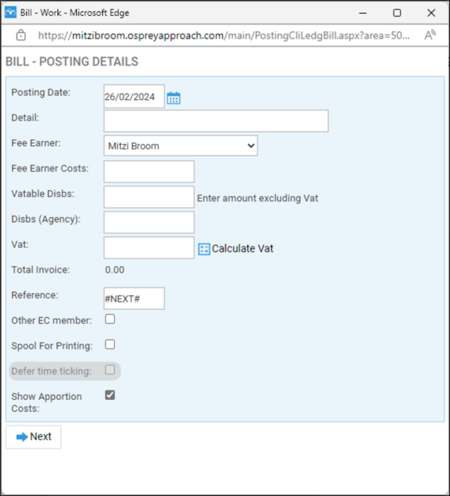Click the blue arrow on the Next button

click(x=21, y=436)
